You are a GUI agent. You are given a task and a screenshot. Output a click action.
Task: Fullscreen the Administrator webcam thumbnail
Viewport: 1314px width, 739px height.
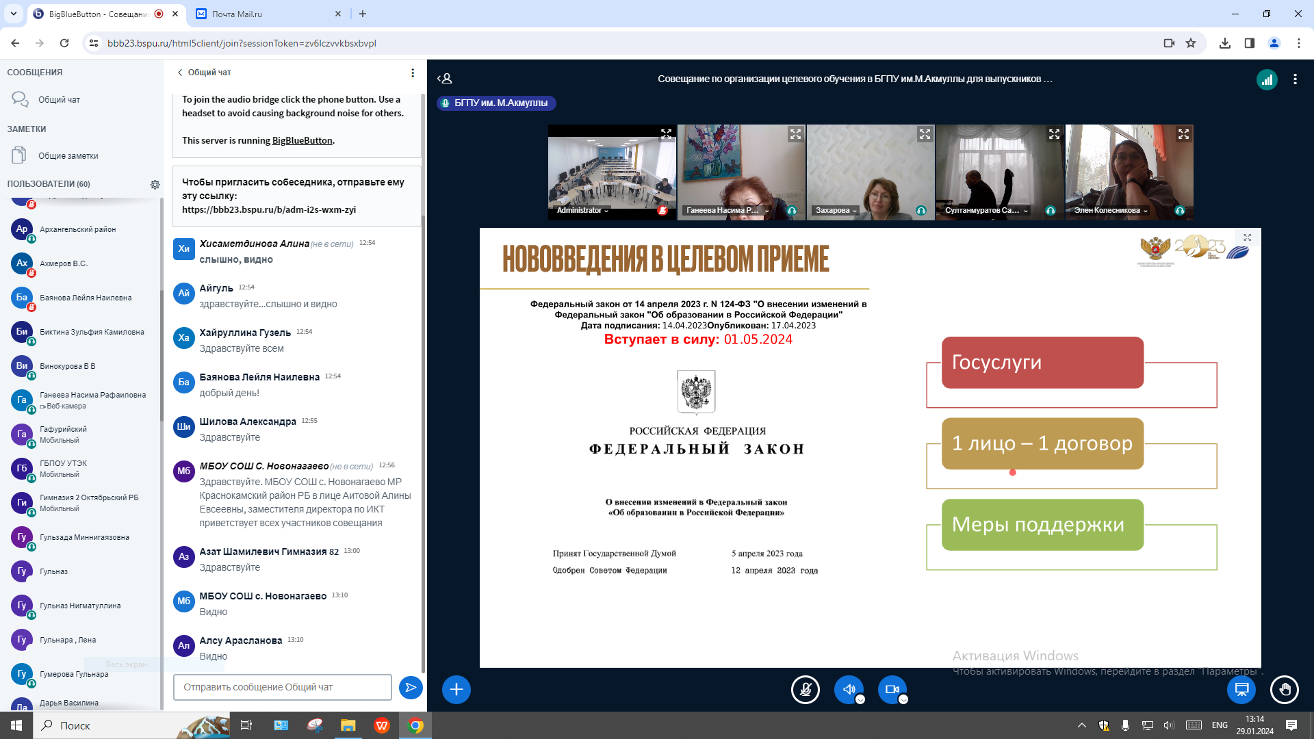[x=666, y=134]
